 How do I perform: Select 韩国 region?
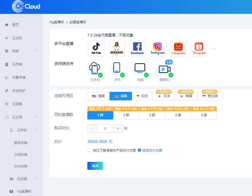pos(186,96)
